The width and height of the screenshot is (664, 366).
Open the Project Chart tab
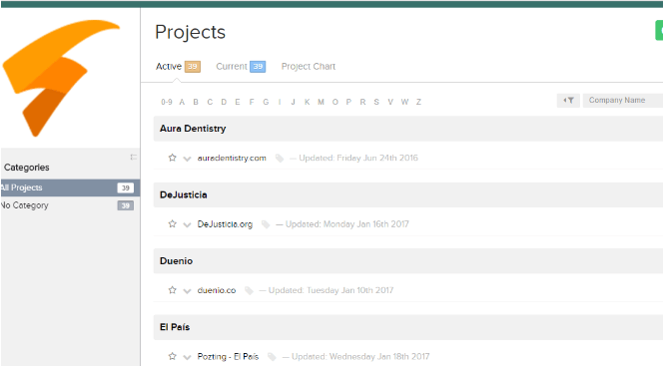coord(309,67)
